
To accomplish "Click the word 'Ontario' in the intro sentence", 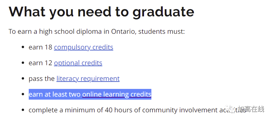I will 123,31.
